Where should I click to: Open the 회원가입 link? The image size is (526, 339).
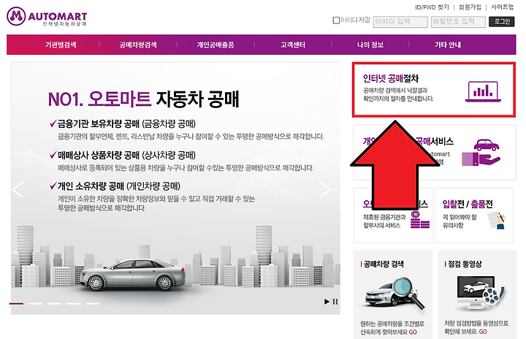click(470, 7)
